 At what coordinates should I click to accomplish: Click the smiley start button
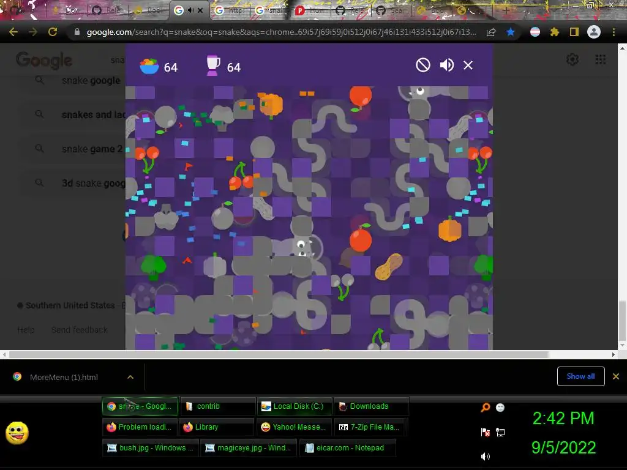pyautogui.click(x=17, y=433)
